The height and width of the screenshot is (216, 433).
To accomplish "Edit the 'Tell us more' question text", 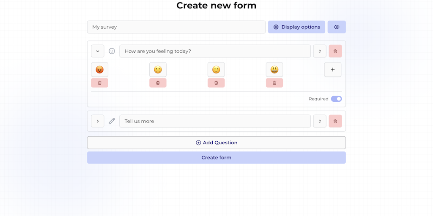I will point(215,121).
